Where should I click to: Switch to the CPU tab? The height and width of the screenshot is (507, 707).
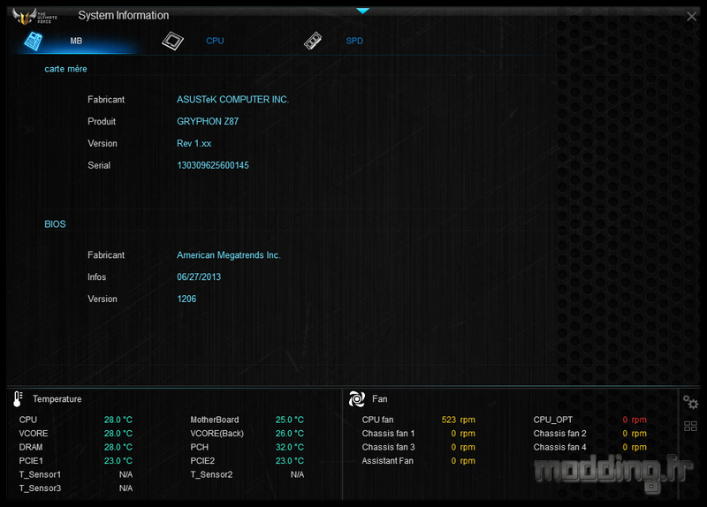click(215, 41)
